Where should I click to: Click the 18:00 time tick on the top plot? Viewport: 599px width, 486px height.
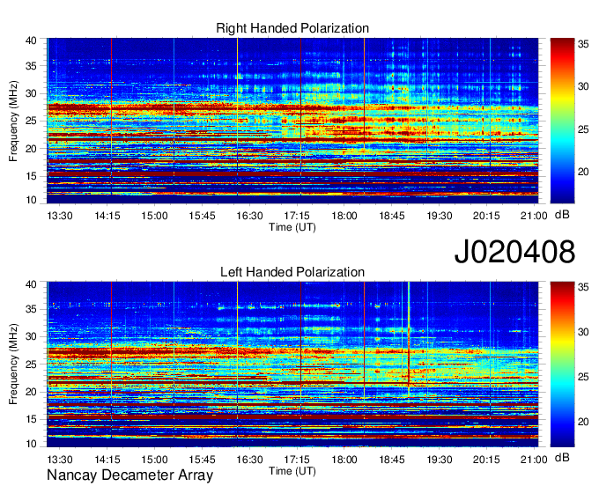344,216
